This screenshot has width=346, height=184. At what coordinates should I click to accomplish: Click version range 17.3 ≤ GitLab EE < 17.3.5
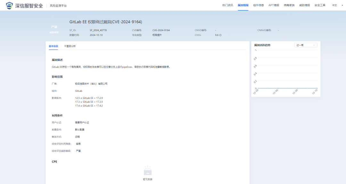89,102
